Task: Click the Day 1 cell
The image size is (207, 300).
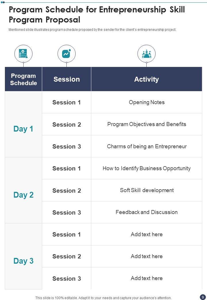Action: 23,129
